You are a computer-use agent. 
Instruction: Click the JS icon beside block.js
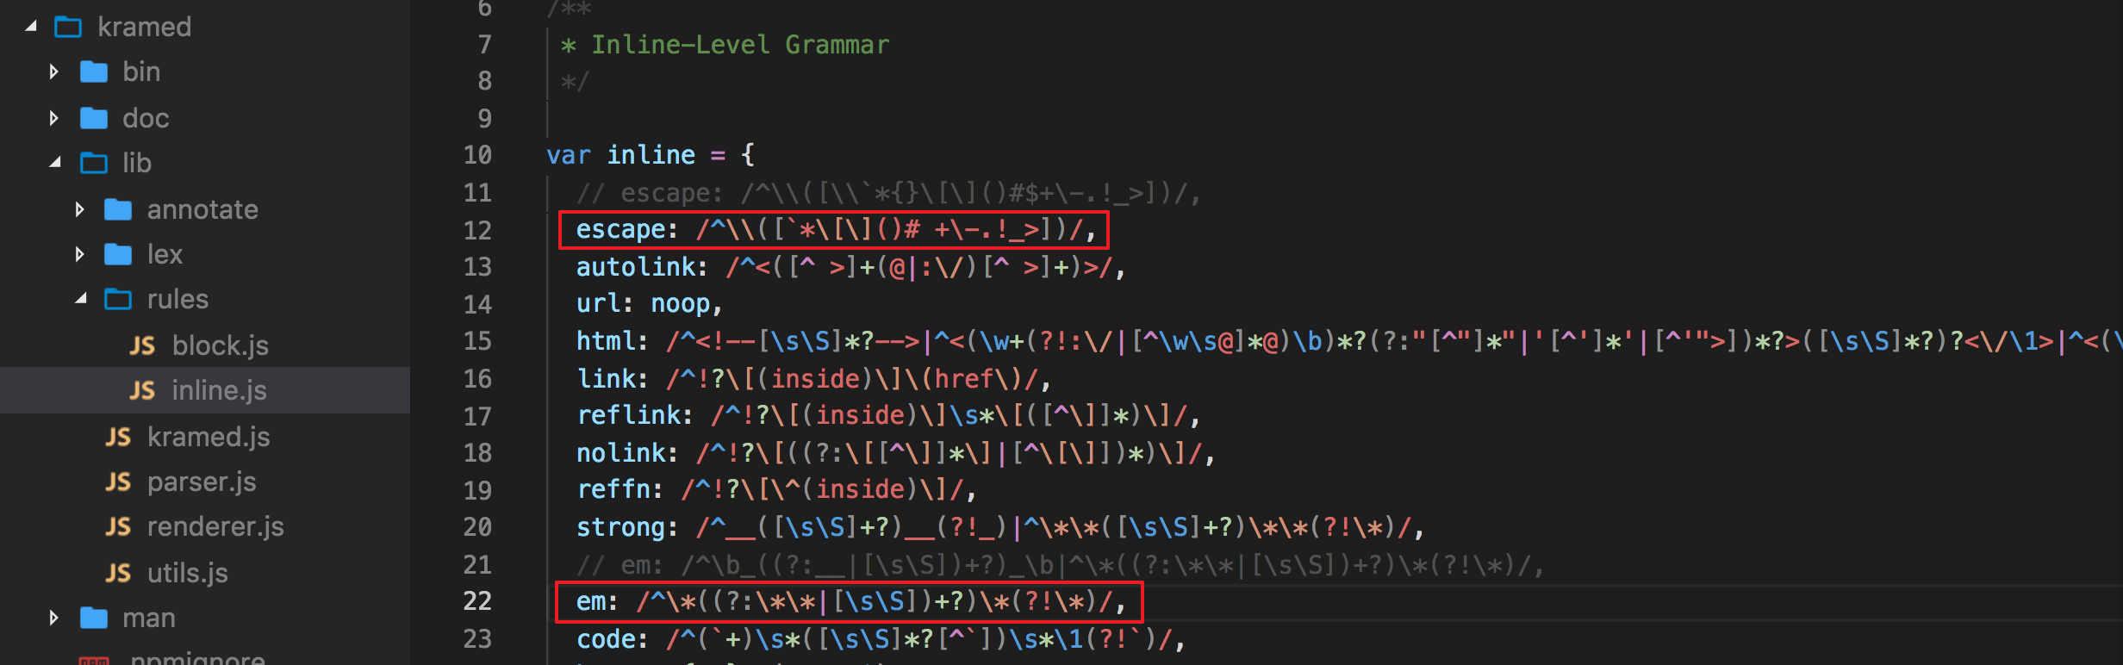pyautogui.click(x=142, y=346)
